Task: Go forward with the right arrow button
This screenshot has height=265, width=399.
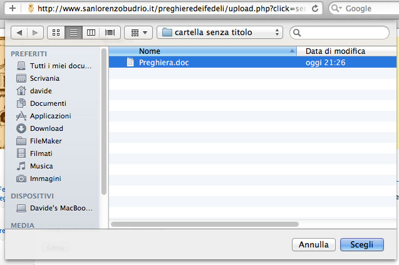Action: coord(35,33)
